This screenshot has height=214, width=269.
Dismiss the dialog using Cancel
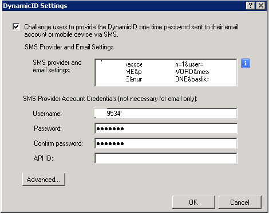click(x=240, y=202)
